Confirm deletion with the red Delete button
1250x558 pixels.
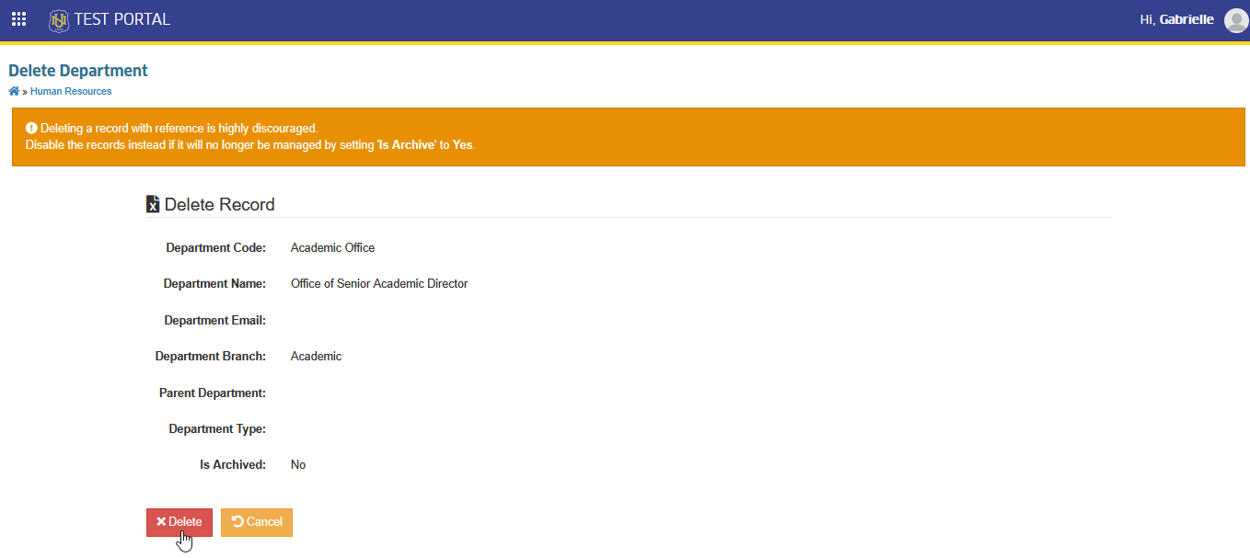coord(179,522)
